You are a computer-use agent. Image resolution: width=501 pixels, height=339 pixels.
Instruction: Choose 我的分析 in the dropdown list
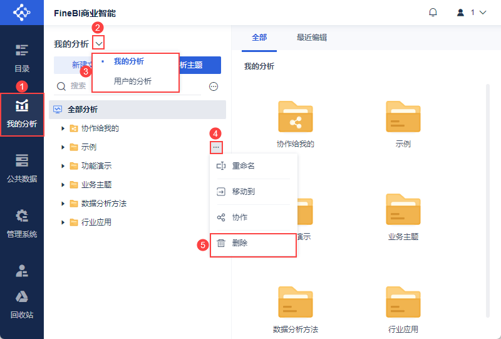[x=129, y=61]
